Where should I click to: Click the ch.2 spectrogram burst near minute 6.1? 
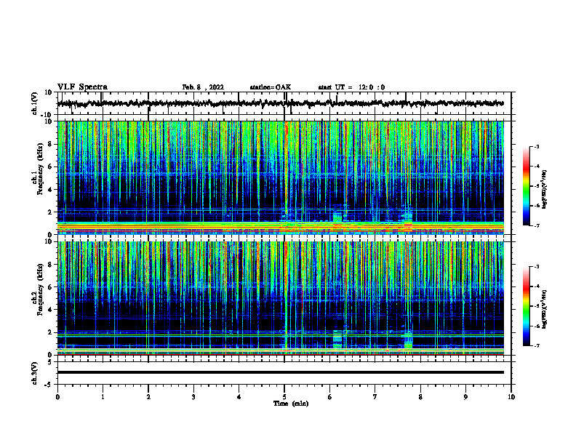(337, 340)
